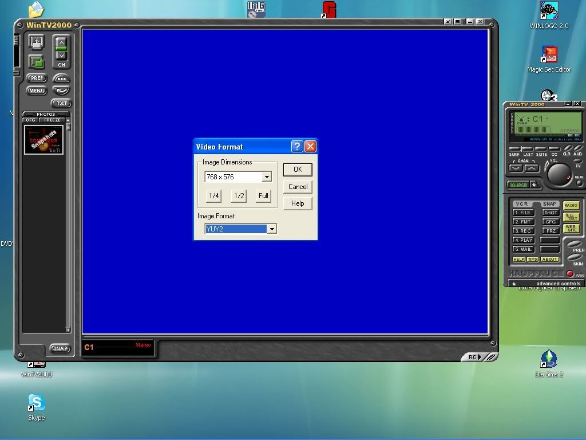Click the 2. FMT button
This screenshot has width=586, height=440.
(x=523, y=222)
